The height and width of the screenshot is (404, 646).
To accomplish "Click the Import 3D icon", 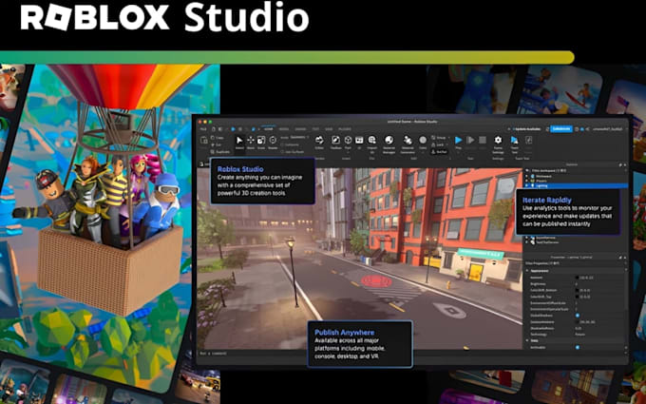I will click(372, 143).
